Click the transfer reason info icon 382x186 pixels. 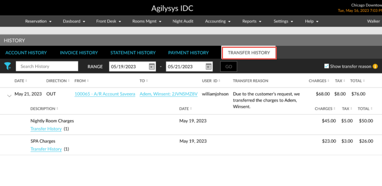[x=375, y=66]
